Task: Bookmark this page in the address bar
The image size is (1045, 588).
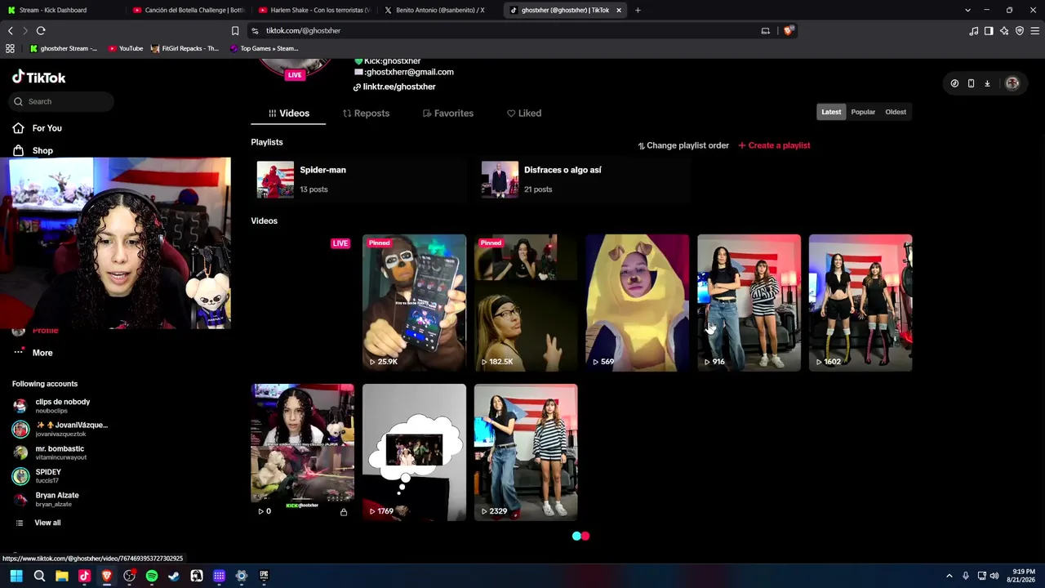Action: pyautogui.click(x=235, y=30)
